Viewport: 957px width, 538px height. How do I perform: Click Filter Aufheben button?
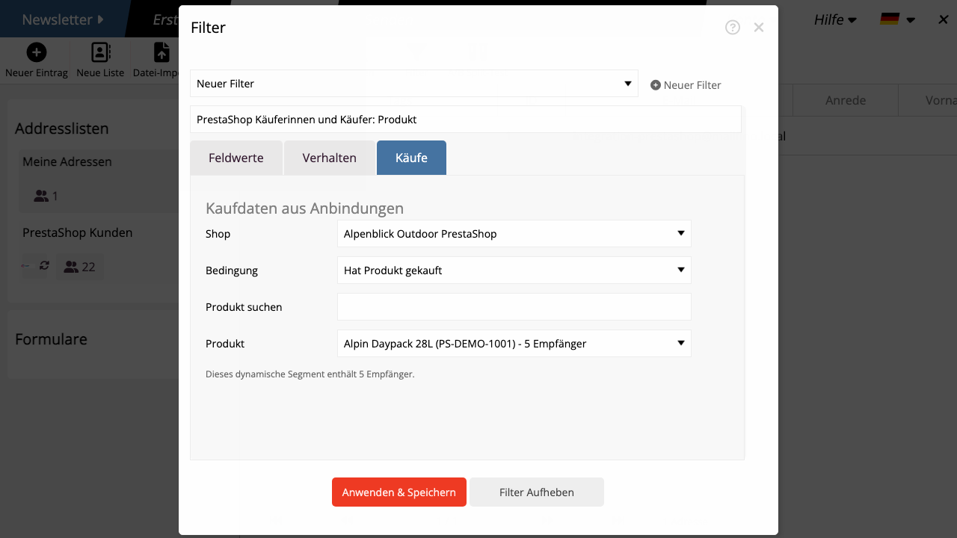click(537, 492)
